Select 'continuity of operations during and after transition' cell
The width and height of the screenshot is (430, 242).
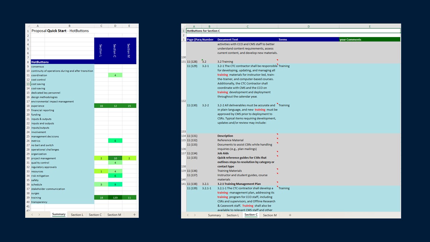[62, 71]
